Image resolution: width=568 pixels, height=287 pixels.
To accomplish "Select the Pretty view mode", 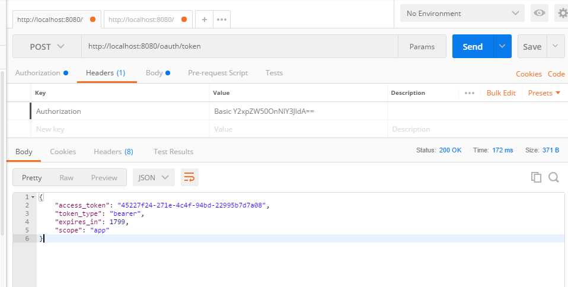I will click(x=32, y=177).
